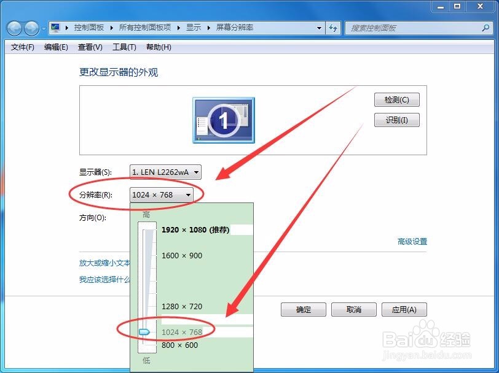499x373 pixels.
Task: Click the 应用(A) button
Action: (404, 309)
